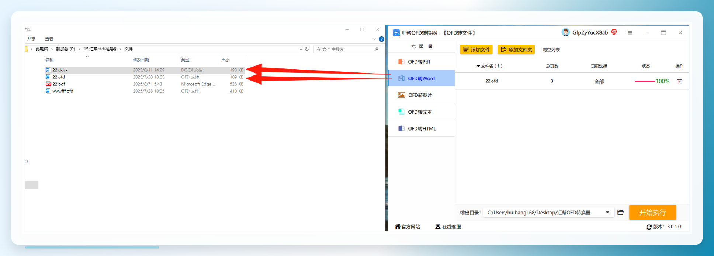Viewport: 714px width, 256px height.
Task: Click the user avatar icon
Action: tap(565, 32)
